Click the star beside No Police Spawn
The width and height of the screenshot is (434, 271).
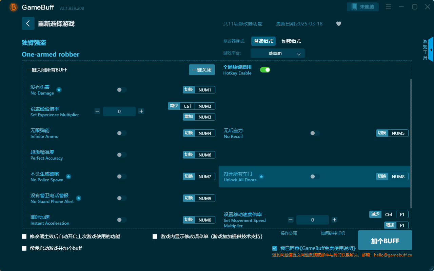pos(68,176)
